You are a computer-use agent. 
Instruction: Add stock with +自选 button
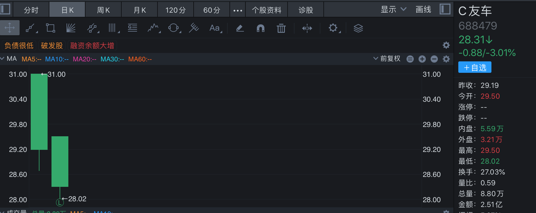[x=475, y=67]
